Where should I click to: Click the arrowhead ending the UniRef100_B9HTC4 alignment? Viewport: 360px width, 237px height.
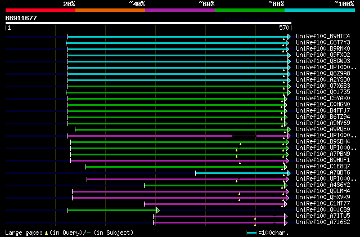[x=289, y=37]
